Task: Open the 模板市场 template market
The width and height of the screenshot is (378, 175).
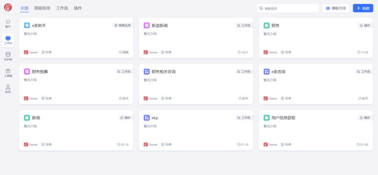Action: coord(336,8)
